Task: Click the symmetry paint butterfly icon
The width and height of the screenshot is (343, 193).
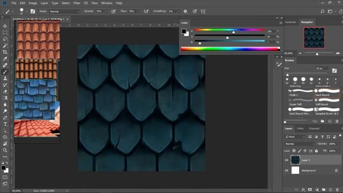Action: 203,11
